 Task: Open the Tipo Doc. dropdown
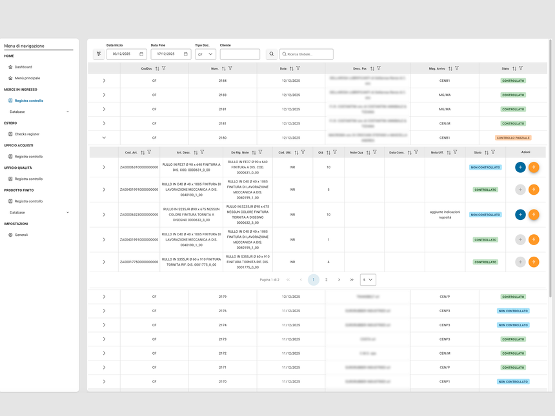click(205, 54)
